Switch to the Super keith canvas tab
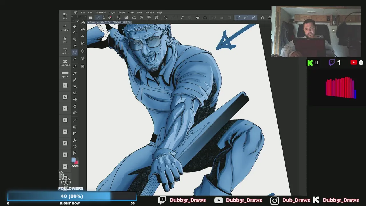The image size is (366, 206). coord(109,22)
